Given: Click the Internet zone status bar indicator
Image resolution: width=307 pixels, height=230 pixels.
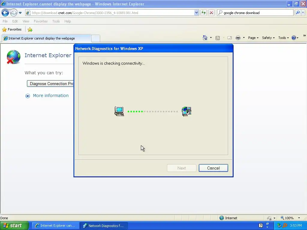Looking at the screenshot, I should click(228, 218).
